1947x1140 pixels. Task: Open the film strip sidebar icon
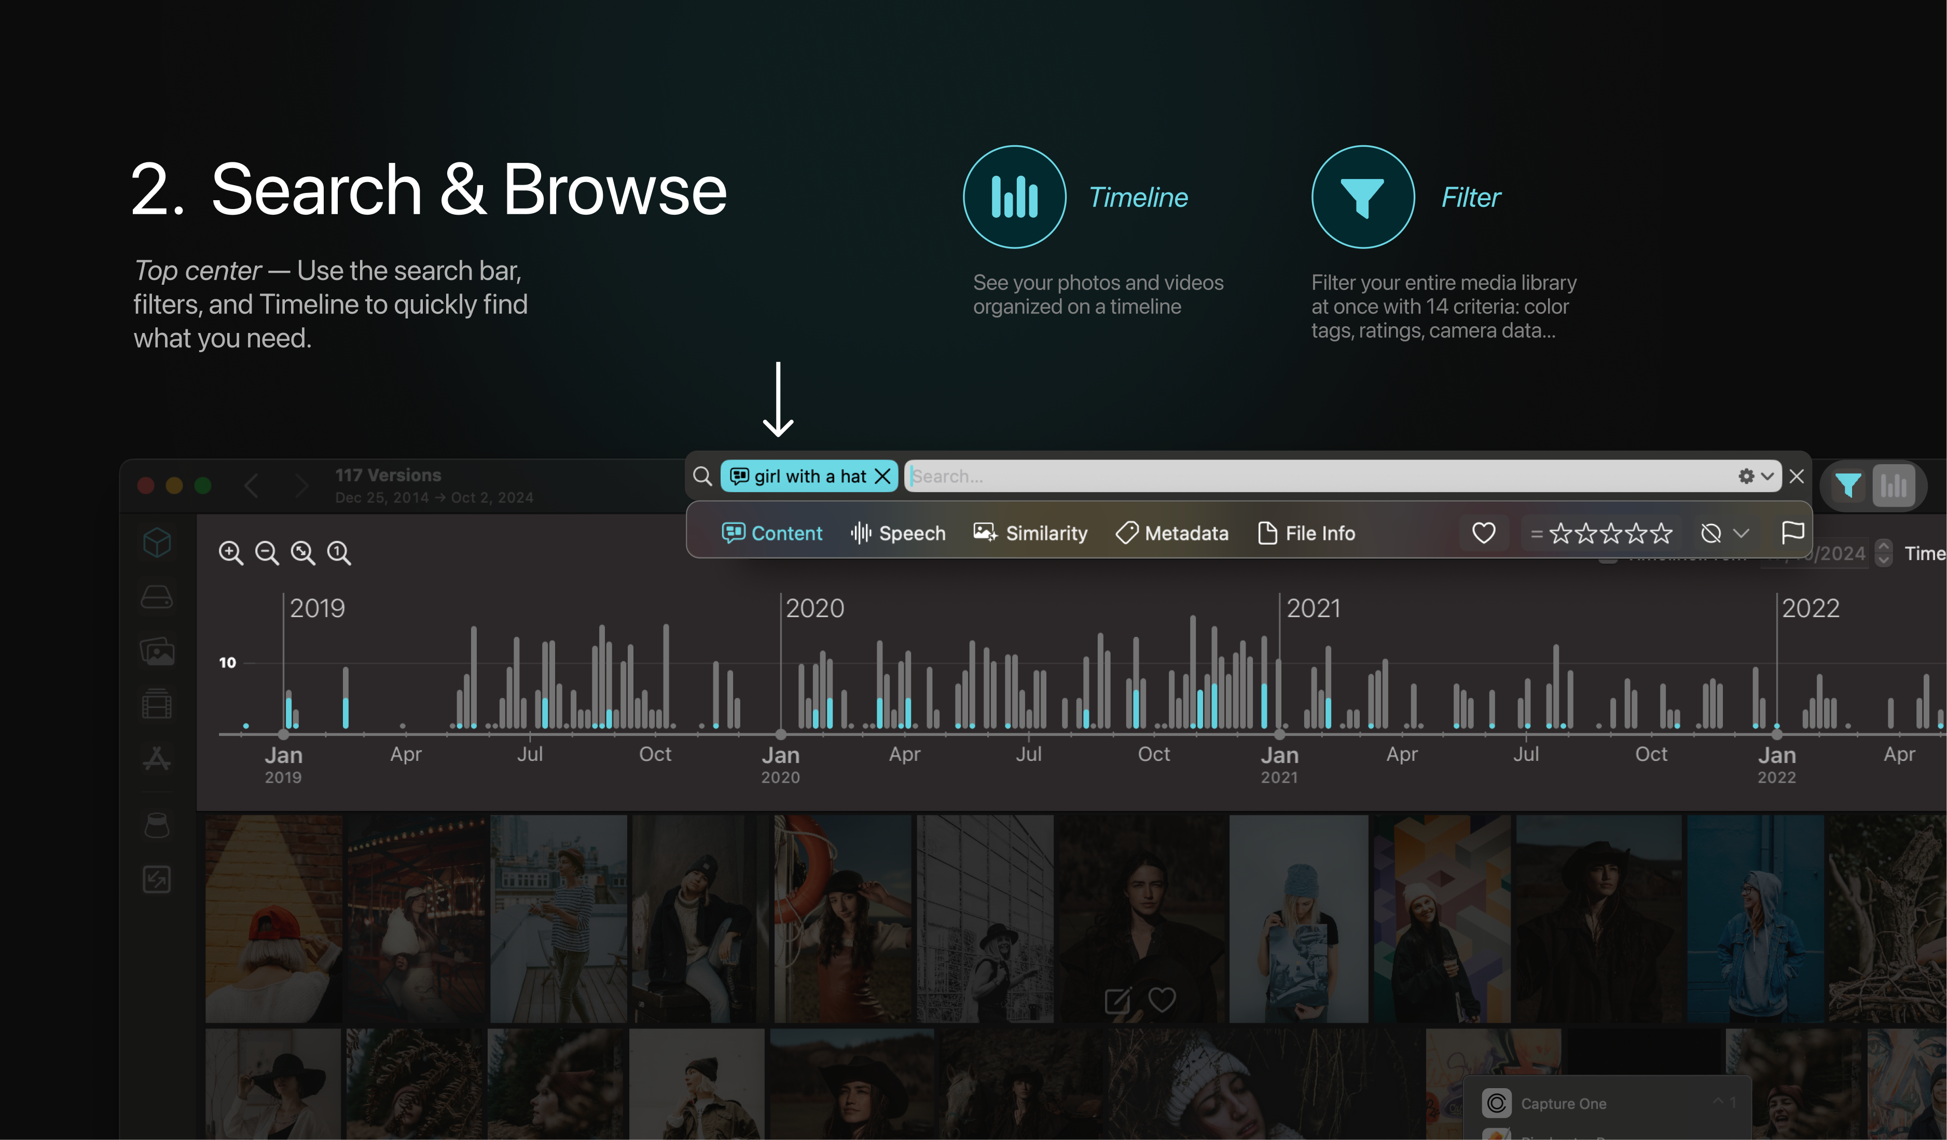coord(157,704)
